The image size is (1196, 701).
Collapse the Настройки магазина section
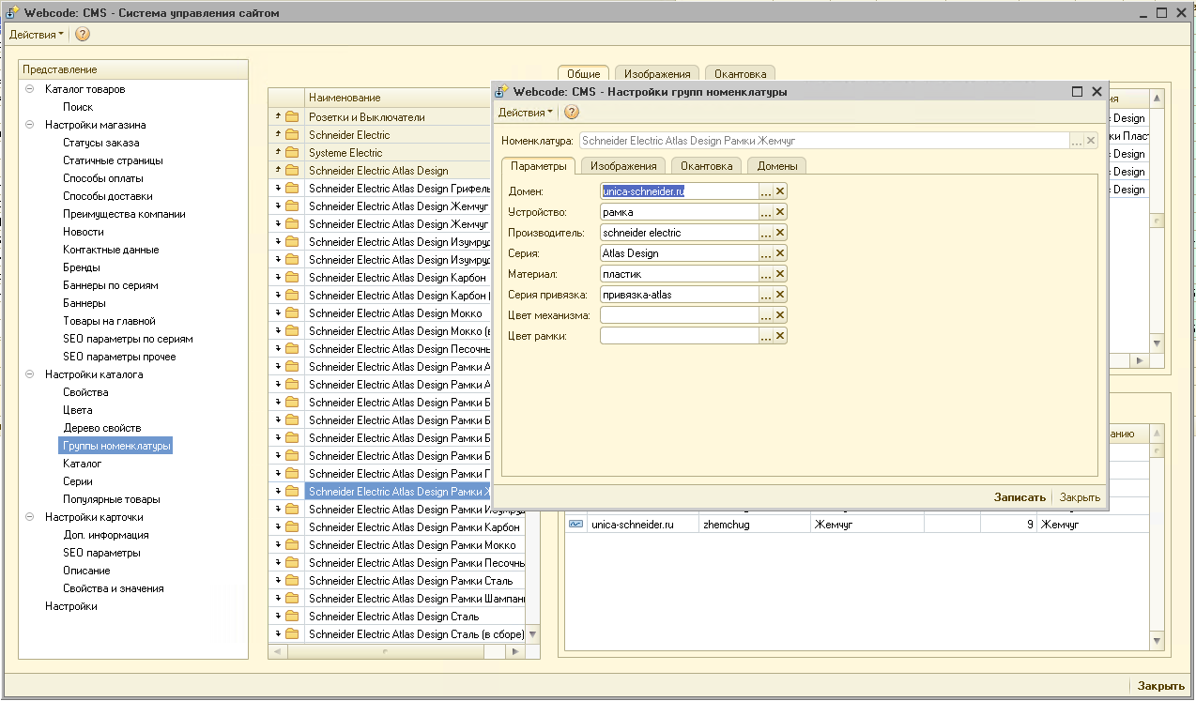[x=30, y=125]
